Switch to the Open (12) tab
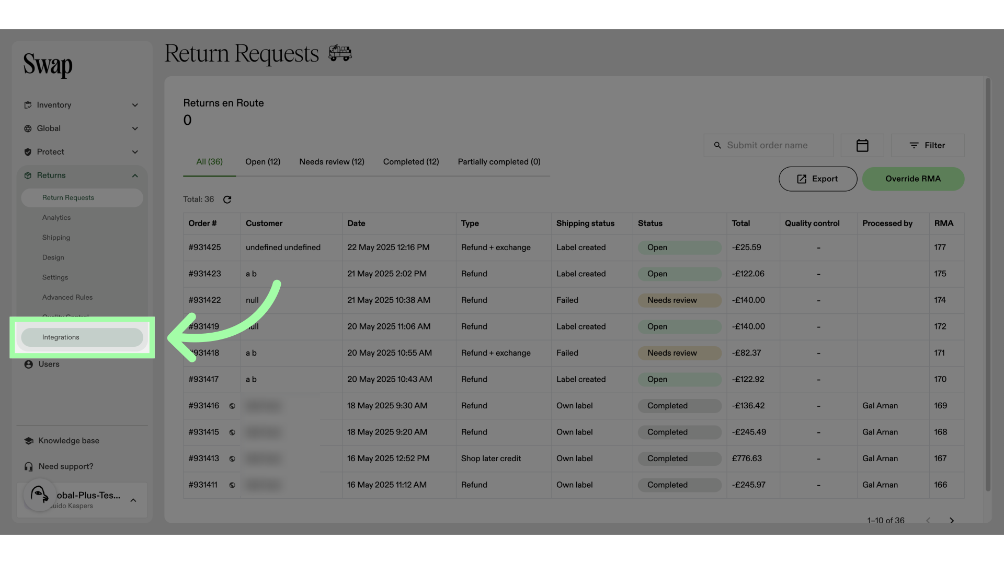Image resolution: width=1004 pixels, height=564 pixels. [263, 162]
